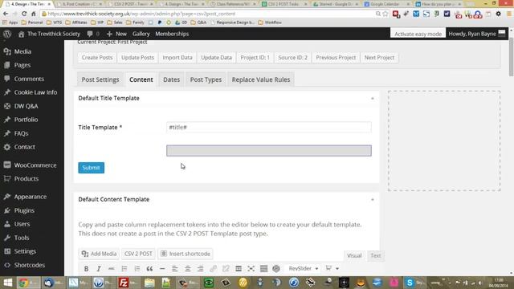This screenshot has width=514, height=289.
Task: Go to Previous Project
Action: tap(336, 57)
